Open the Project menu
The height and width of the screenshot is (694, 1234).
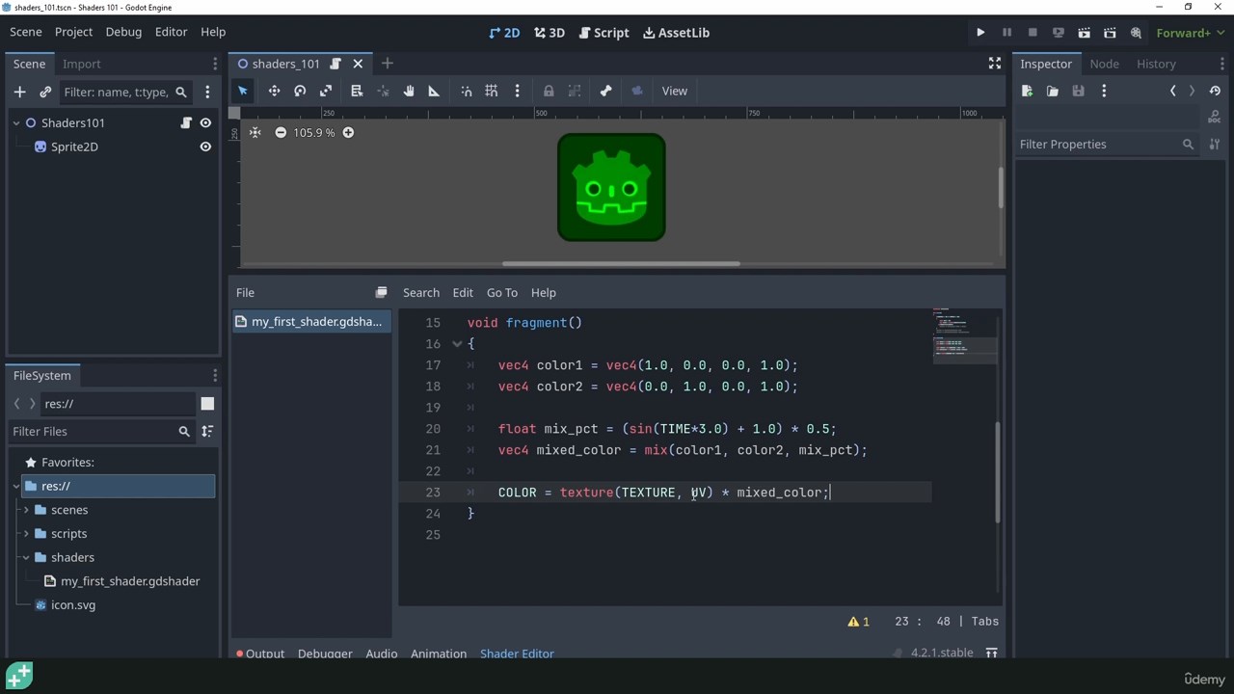[x=74, y=32]
